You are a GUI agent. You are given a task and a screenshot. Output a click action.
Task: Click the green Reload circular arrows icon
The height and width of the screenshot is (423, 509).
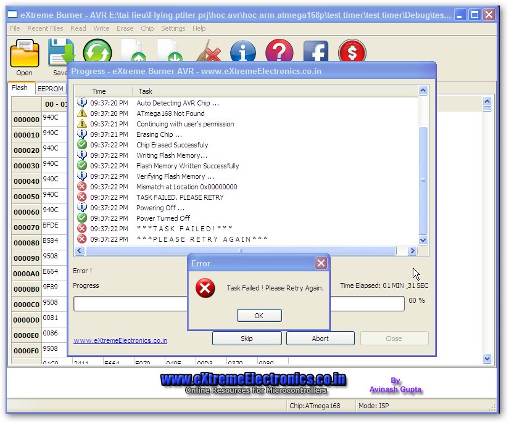pyautogui.click(x=97, y=51)
